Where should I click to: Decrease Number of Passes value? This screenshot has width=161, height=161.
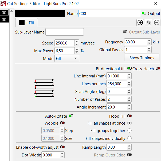[x=129, y=101]
